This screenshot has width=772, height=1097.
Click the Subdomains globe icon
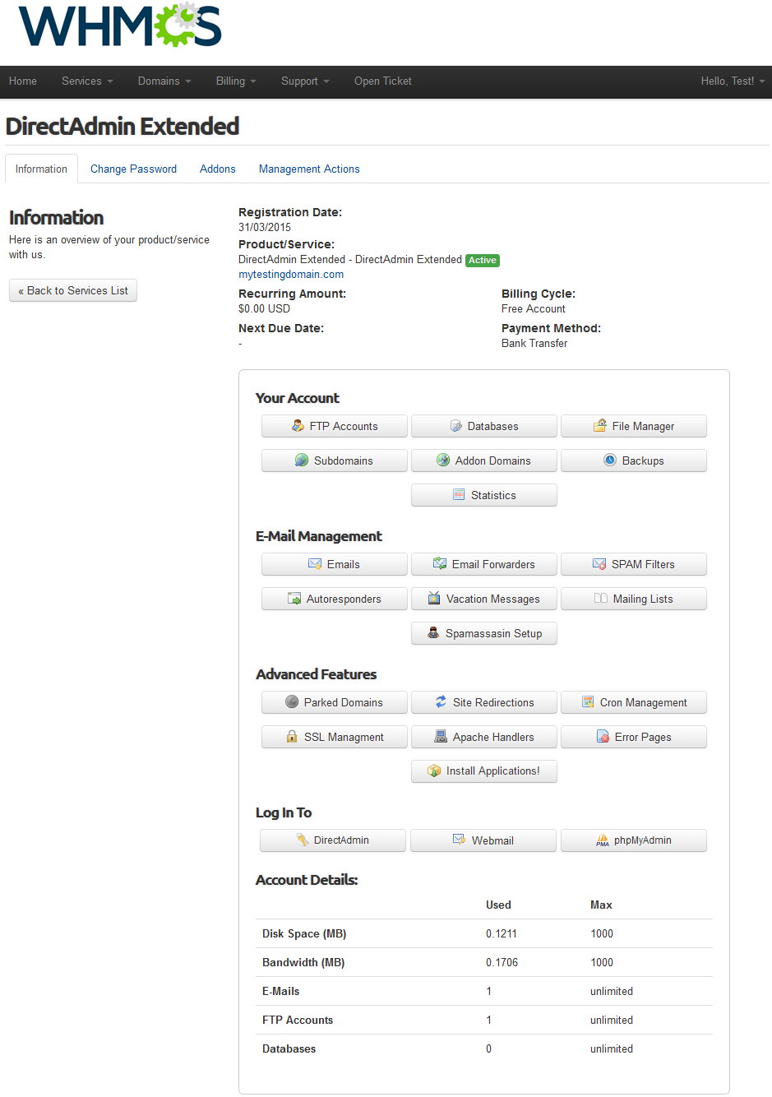[x=302, y=461]
